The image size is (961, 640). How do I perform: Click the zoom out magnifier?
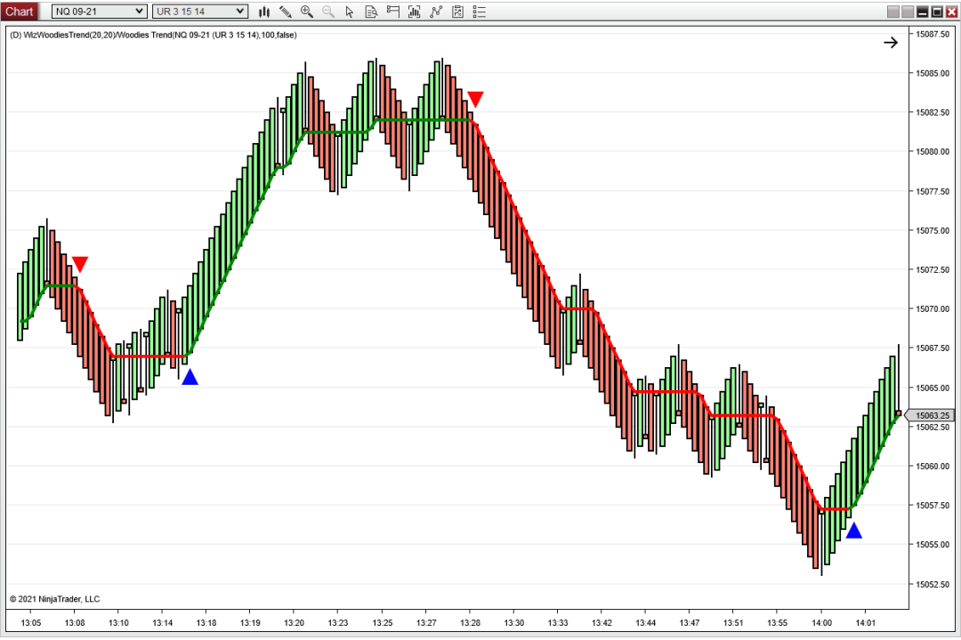[327, 12]
